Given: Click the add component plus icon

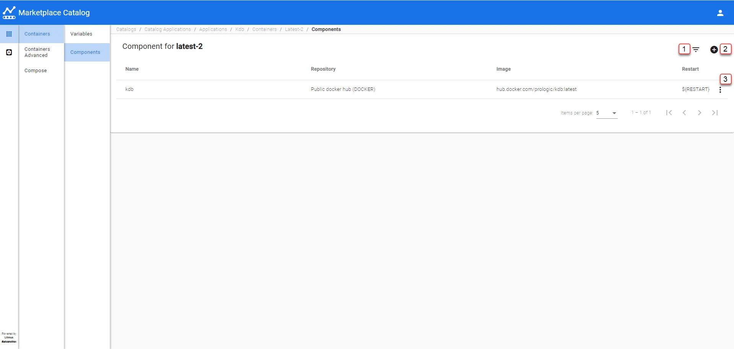Looking at the screenshot, I should coord(714,50).
